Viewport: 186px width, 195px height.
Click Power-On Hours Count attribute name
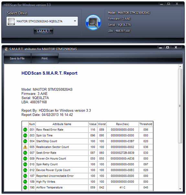[51, 158]
